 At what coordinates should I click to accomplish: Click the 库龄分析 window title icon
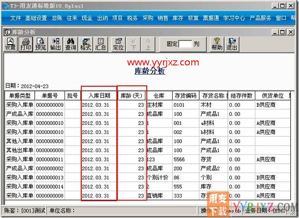pos(7,32)
